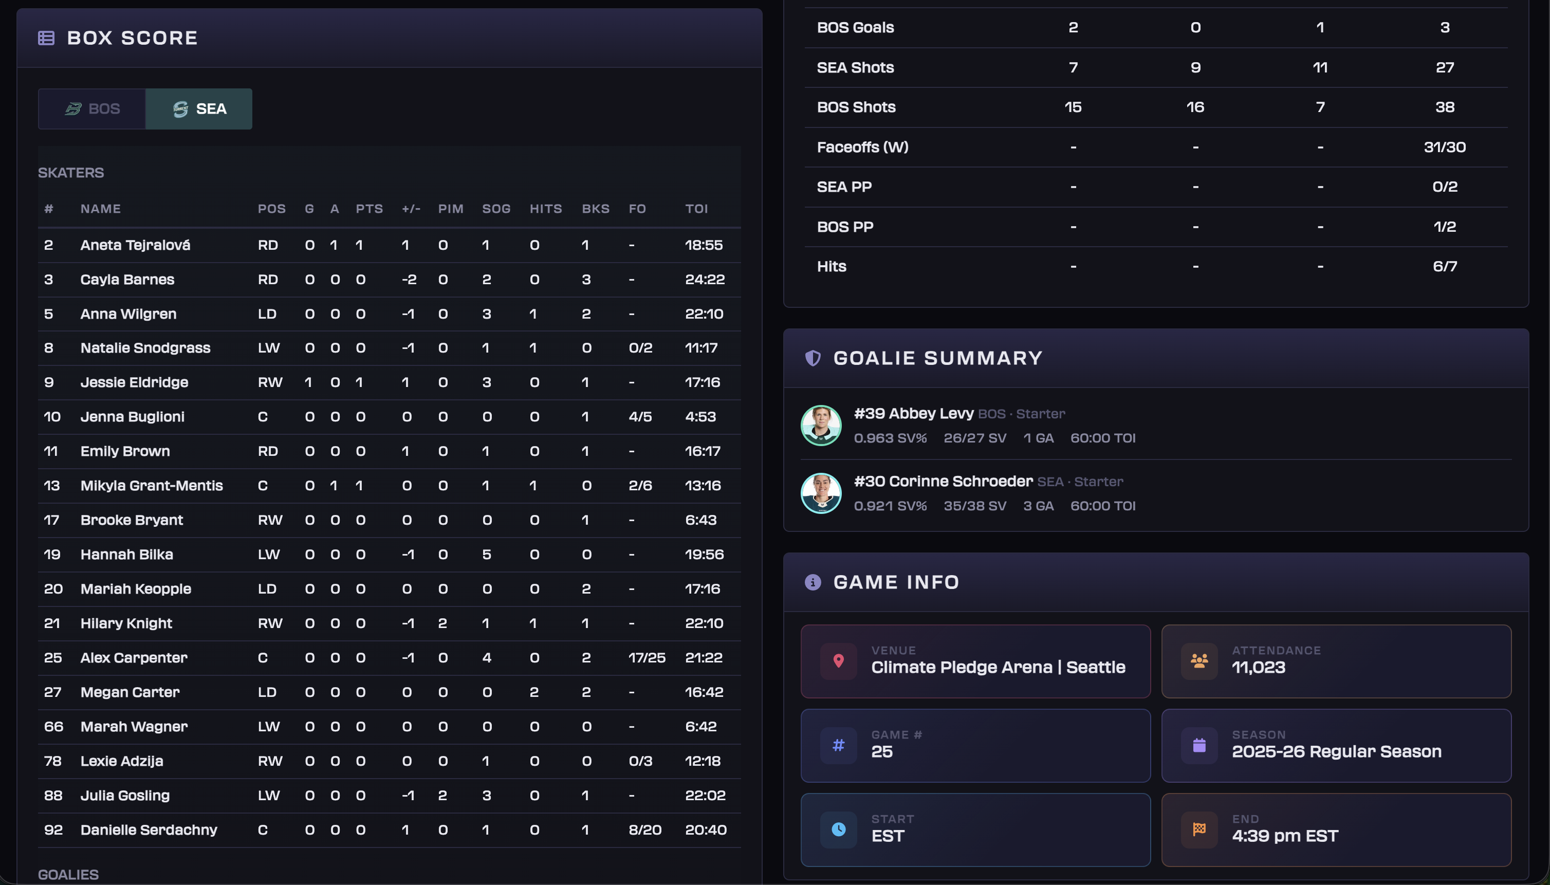Open Abbey Levy's goalie photo
This screenshot has width=1550, height=885.
(x=821, y=425)
